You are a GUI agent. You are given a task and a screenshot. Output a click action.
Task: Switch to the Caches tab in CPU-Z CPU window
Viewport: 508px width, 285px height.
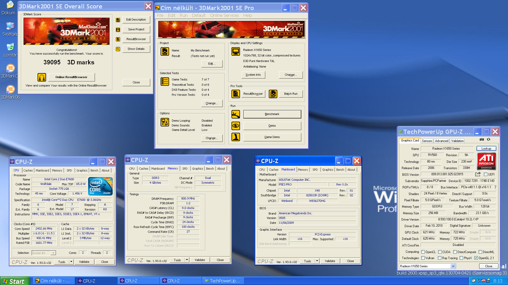(28, 170)
